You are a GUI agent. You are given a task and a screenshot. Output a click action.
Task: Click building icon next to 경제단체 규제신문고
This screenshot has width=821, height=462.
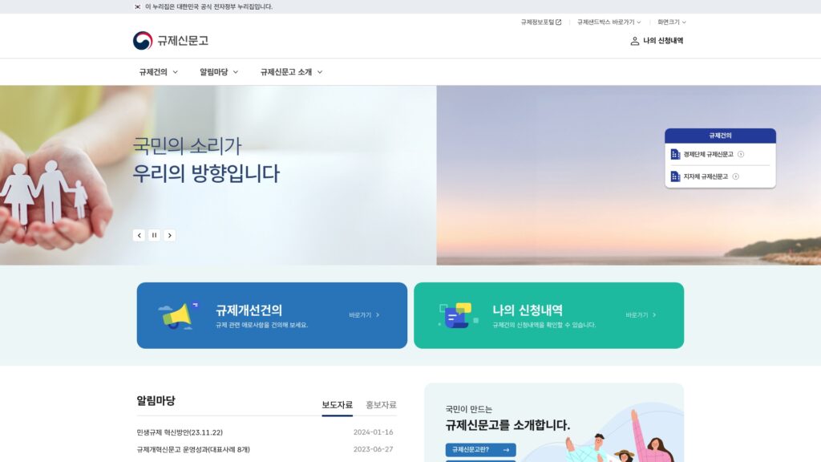pyautogui.click(x=675, y=154)
